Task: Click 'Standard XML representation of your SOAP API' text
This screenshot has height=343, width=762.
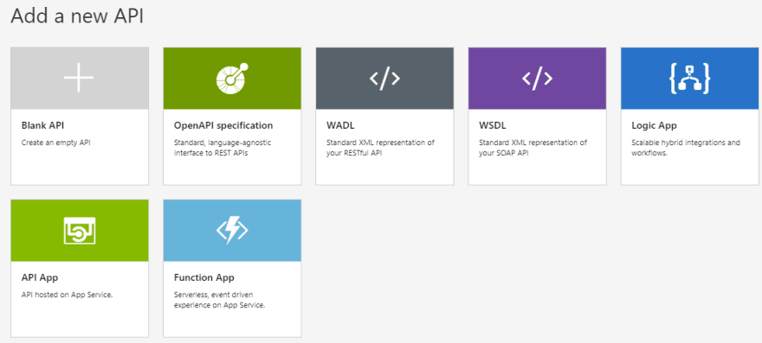Action: 533,148
